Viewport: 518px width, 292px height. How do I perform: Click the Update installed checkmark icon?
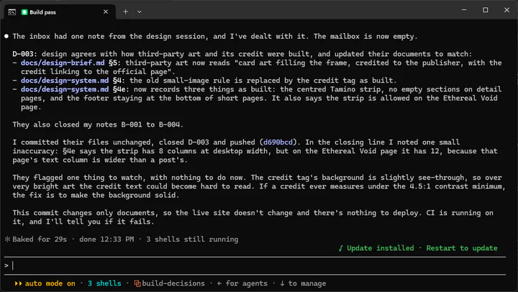(340, 248)
